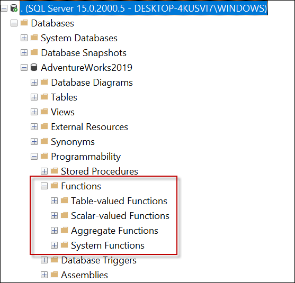Expand the Database Diagrams node
The height and width of the screenshot is (283, 295).
pos(34,83)
